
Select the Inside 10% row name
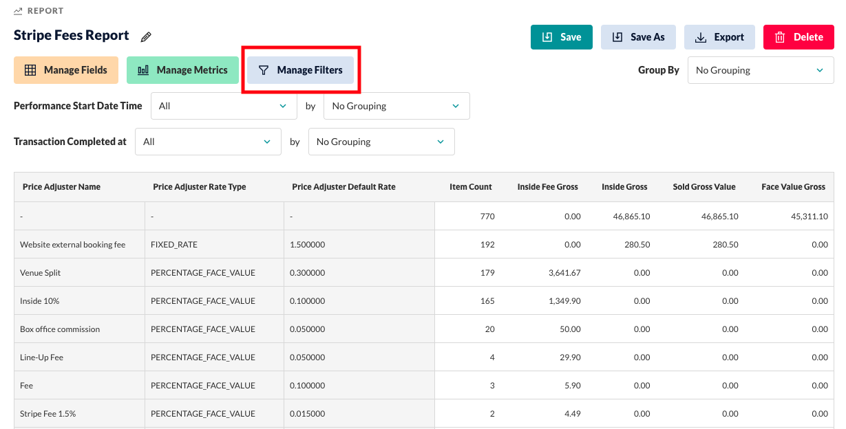(x=40, y=301)
